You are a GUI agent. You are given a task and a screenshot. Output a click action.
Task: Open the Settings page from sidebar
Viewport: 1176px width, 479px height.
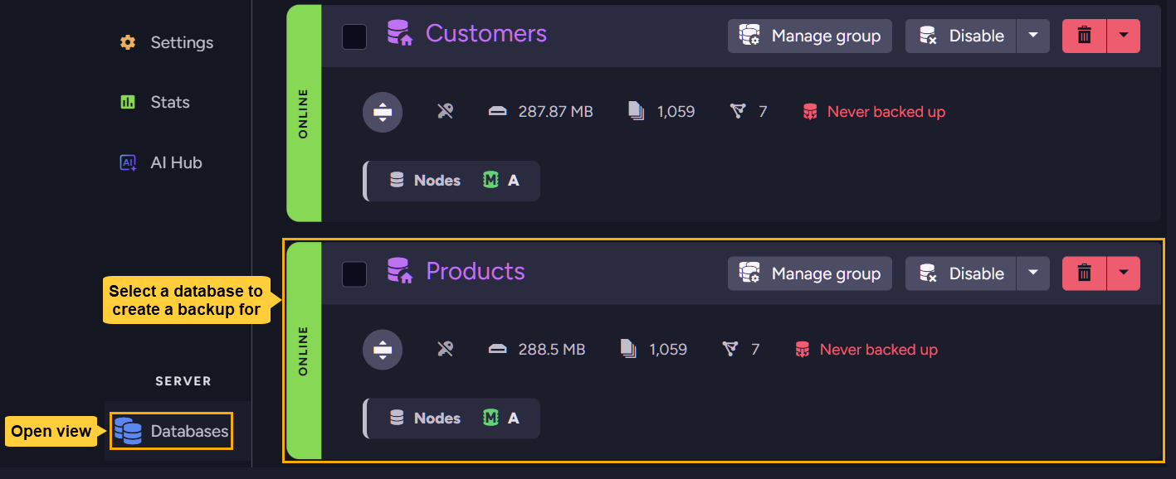click(182, 42)
